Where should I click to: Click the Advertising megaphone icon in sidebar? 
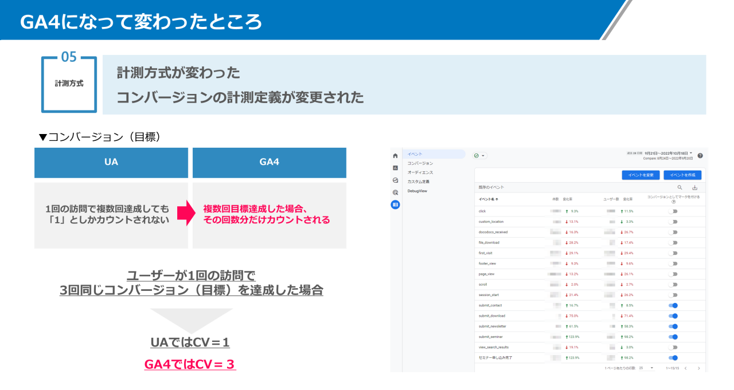[396, 192]
